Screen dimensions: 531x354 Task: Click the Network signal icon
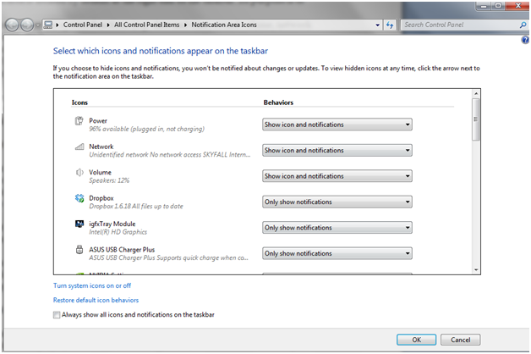79,149
